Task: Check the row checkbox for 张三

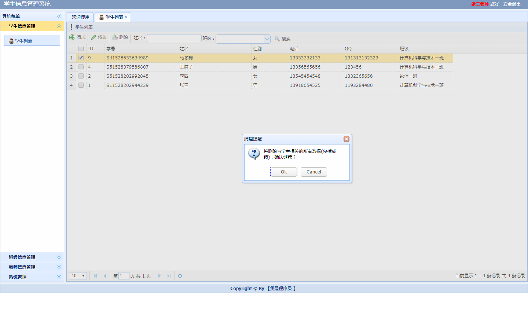Action: [x=81, y=85]
